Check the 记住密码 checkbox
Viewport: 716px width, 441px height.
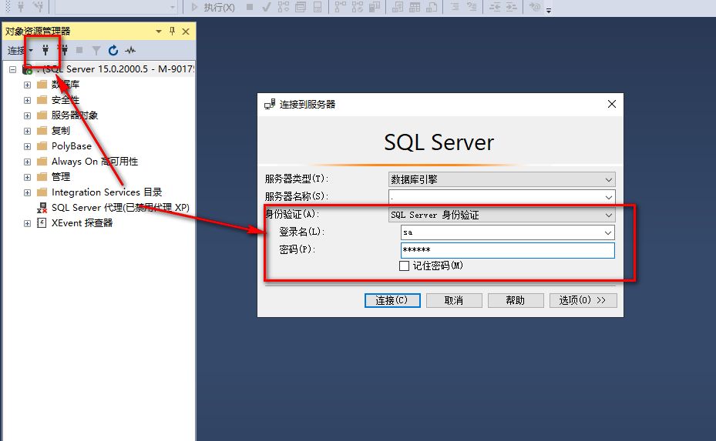pyautogui.click(x=404, y=266)
